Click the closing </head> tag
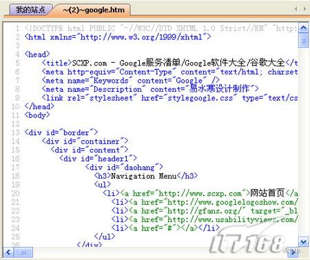310x260 pixels. 39,106
